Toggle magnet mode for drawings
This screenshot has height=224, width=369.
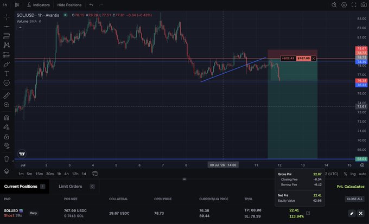coord(7,118)
